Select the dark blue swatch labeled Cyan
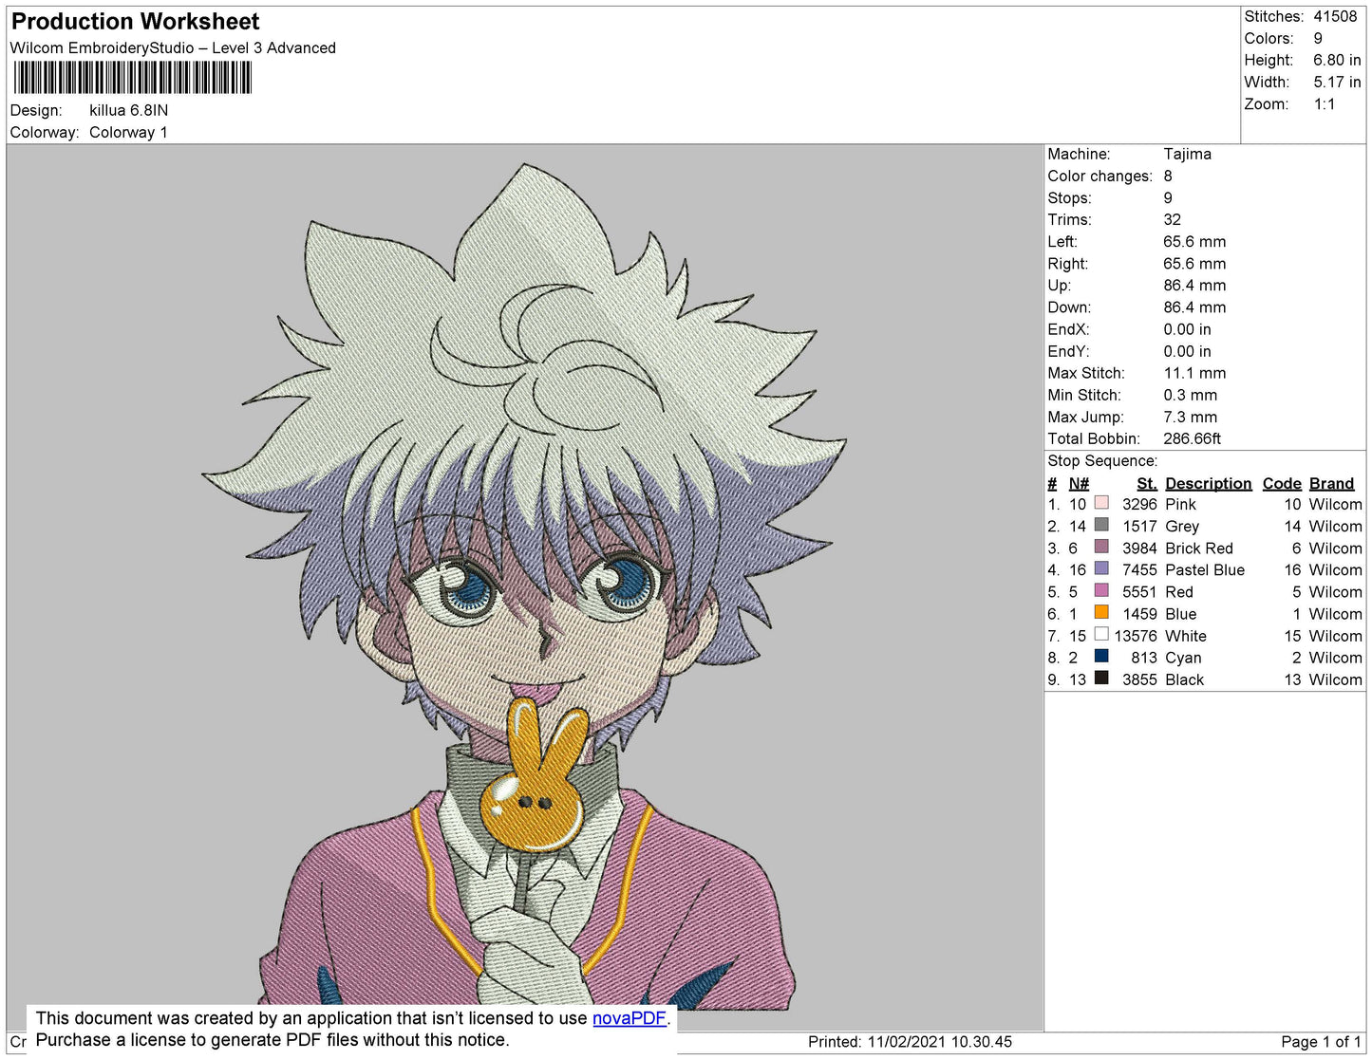This screenshot has height=1060, width=1372. click(x=1101, y=656)
